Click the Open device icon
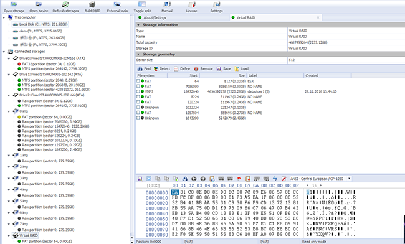 [x=39, y=4]
